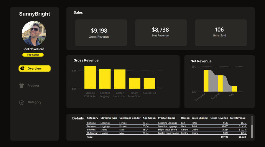
Task: Select the Outerwear bar in Net Revenue
Action: [x=206, y=81]
